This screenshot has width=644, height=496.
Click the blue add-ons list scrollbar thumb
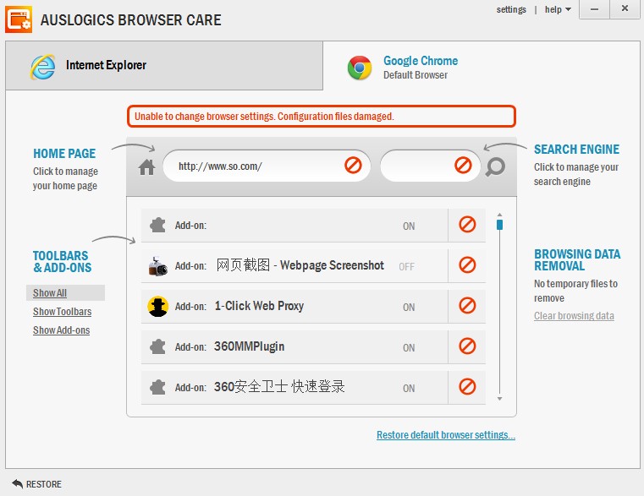(x=499, y=225)
